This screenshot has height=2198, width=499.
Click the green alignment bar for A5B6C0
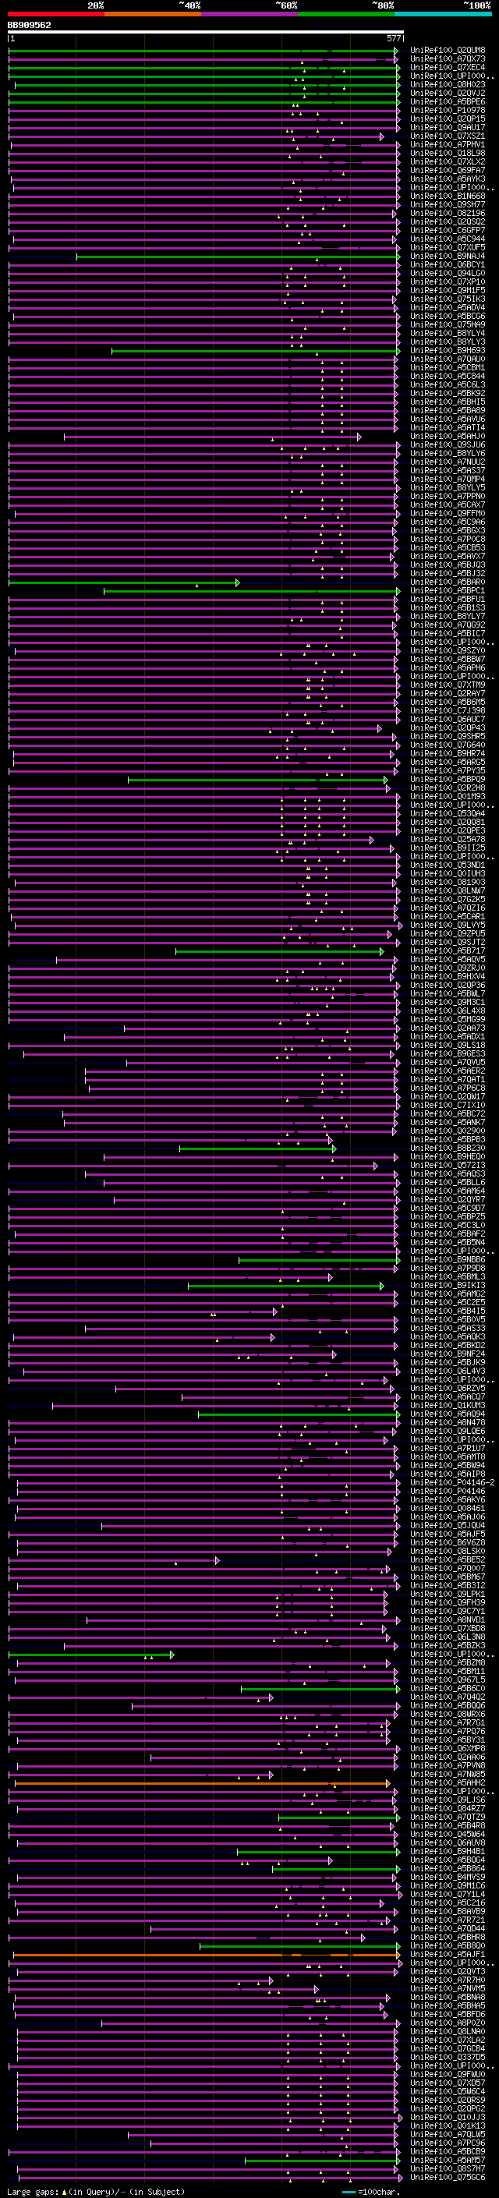coord(320,1690)
